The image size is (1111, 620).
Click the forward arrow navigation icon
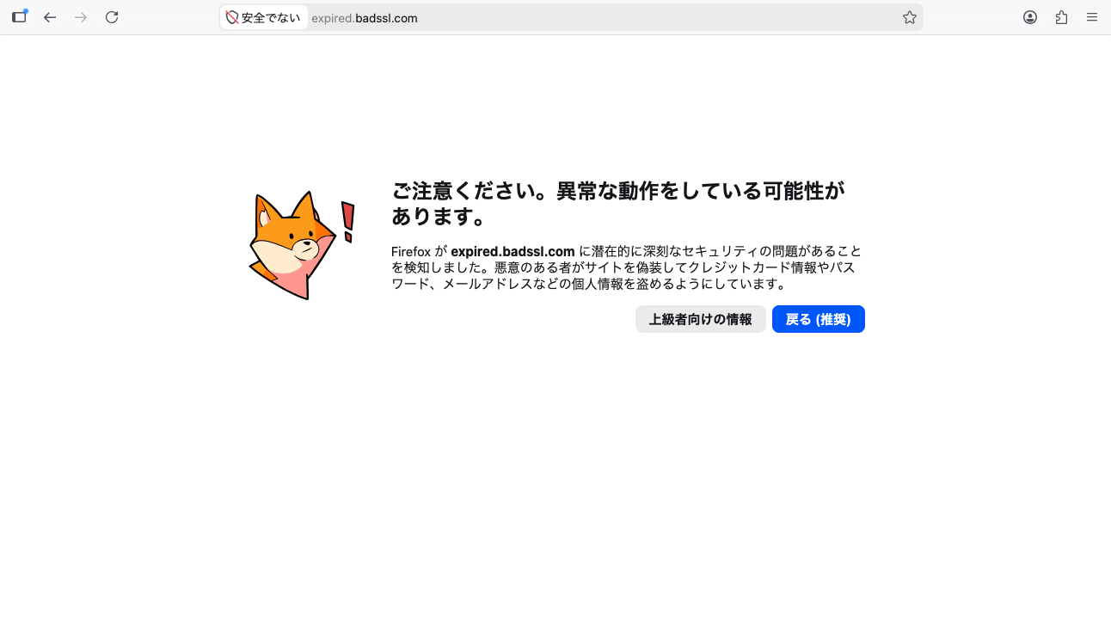pos(81,17)
